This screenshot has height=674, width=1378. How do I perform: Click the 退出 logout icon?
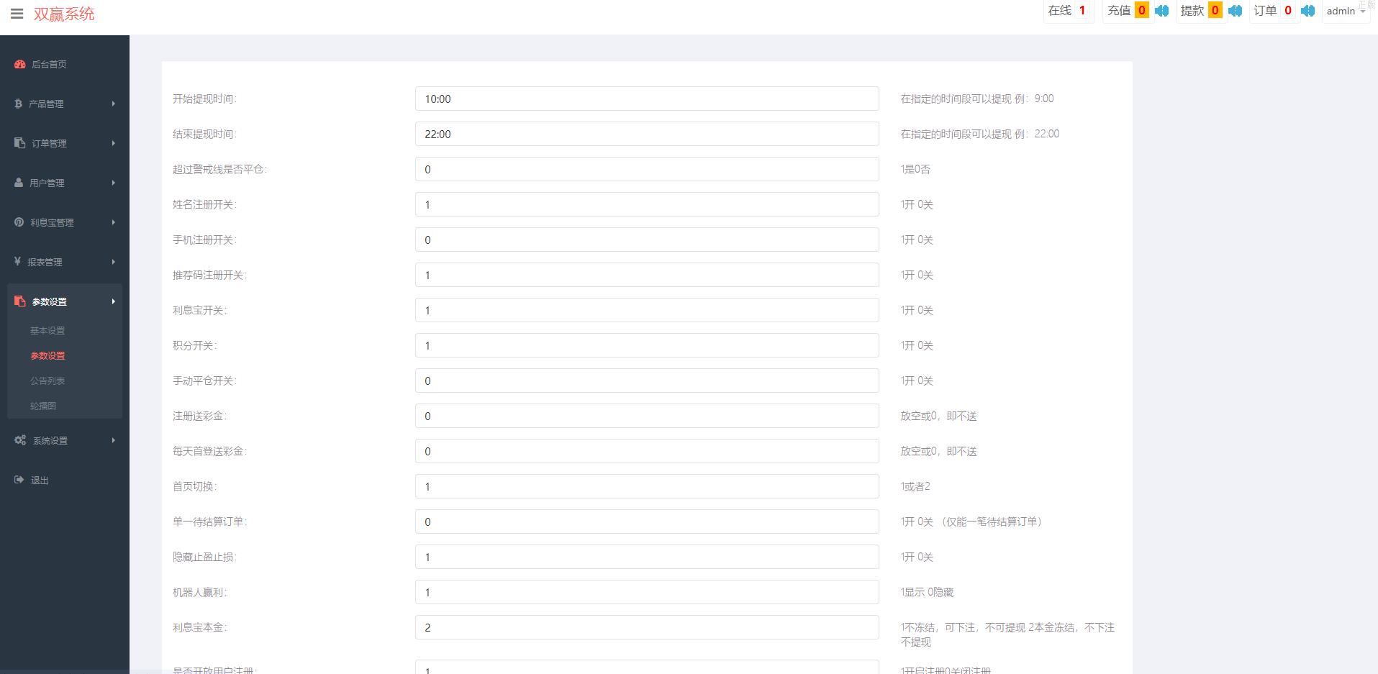(19, 480)
